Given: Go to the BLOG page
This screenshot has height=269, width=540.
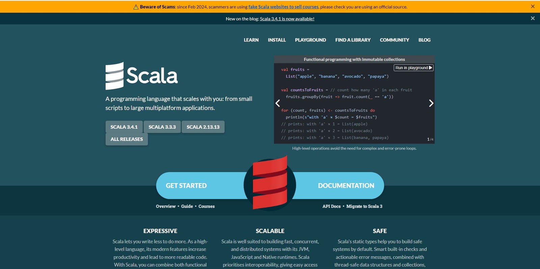Looking at the screenshot, I should pyautogui.click(x=424, y=40).
